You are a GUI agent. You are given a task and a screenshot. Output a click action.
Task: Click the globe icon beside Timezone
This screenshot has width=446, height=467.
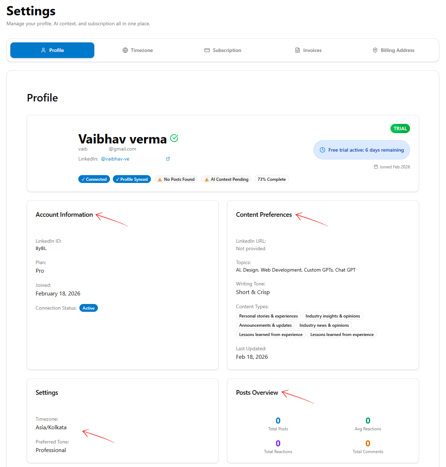click(x=125, y=50)
